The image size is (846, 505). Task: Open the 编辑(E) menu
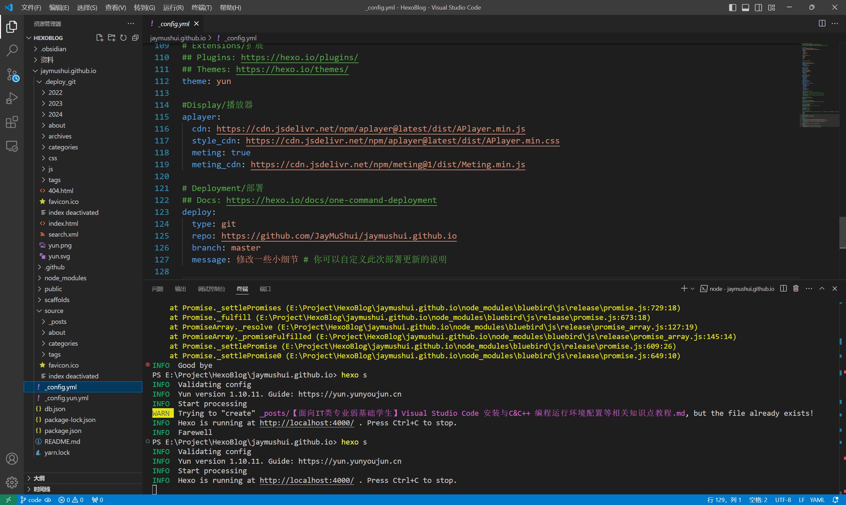pyautogui.click(x=59, y=8)
